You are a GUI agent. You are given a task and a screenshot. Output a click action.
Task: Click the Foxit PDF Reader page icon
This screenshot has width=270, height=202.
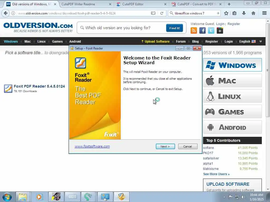point(8,88)
